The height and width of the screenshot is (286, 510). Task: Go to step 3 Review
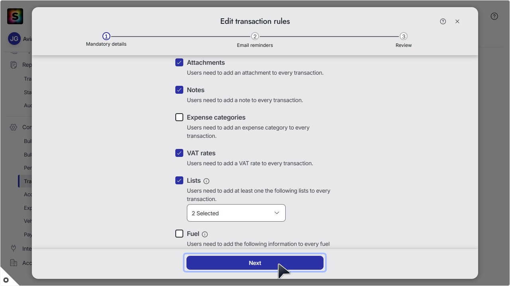[x=404, y=40]
